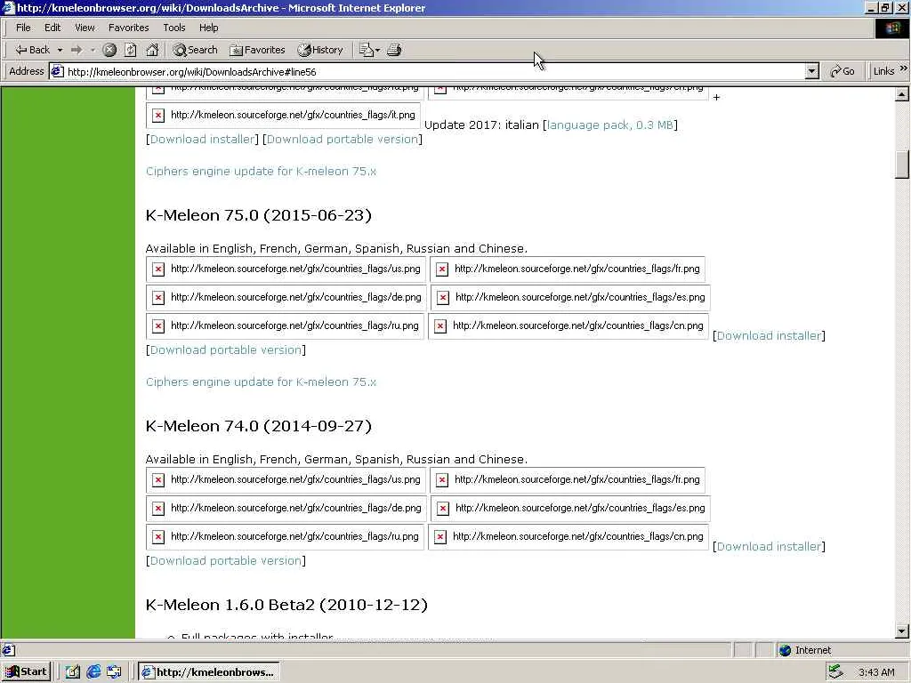Click broken fr.png flag under K-Meleon 75.0
Screen dimensions: 911x683
(568, 269)
